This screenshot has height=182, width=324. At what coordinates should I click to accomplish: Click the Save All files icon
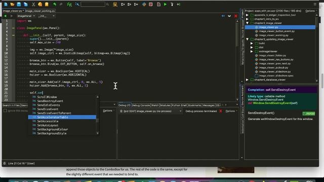click(26, 4)
